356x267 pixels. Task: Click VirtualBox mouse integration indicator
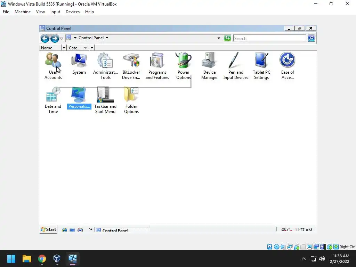(330, 247)
